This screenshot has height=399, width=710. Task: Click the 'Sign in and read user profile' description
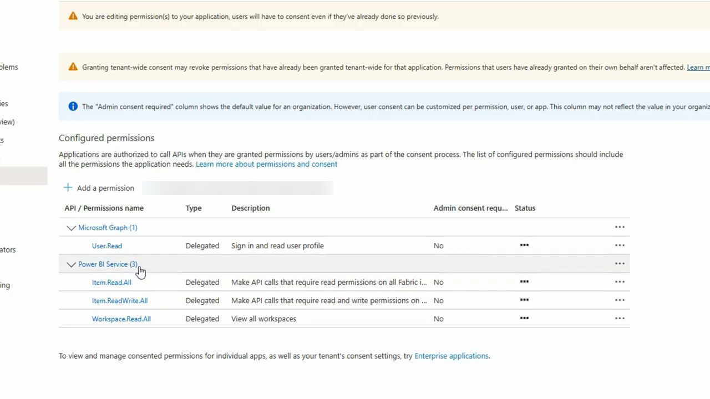(277, 245)
